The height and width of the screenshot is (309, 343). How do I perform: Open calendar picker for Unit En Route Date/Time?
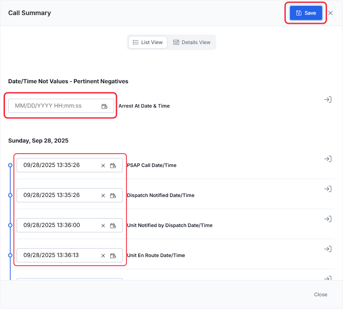pos(113,256)
